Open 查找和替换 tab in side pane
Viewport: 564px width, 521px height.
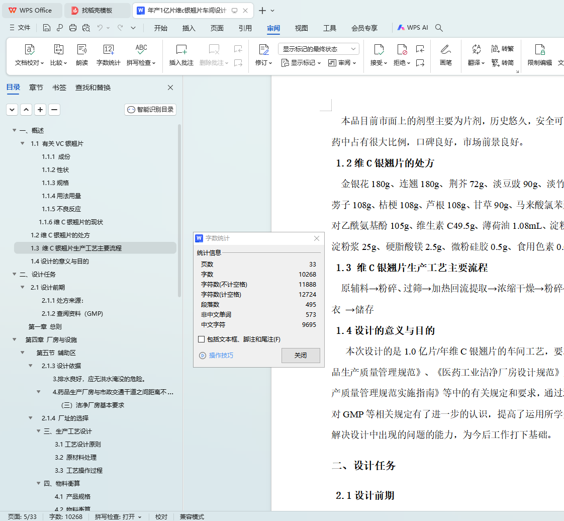click(93, 88)
